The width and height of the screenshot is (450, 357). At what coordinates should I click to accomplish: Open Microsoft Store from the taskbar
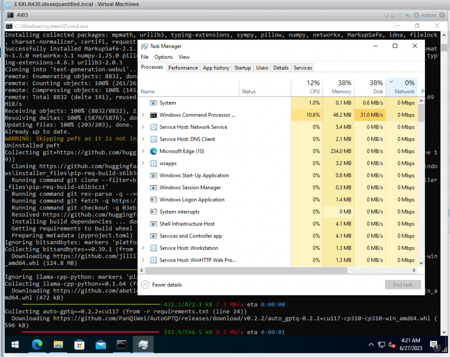click(x=79, y=344)
